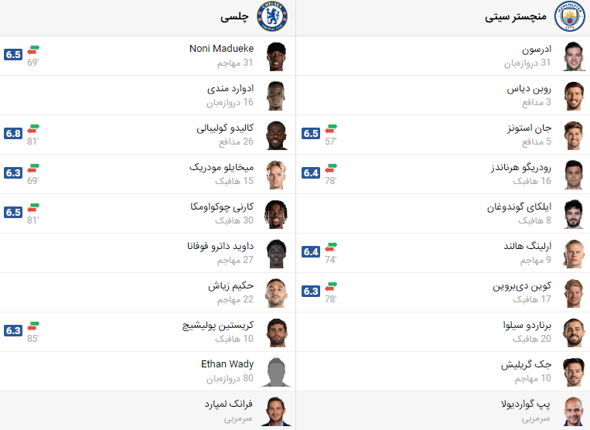
Task: Click the substitution icon beside جان استونز
Action: (x=331, y=128)
